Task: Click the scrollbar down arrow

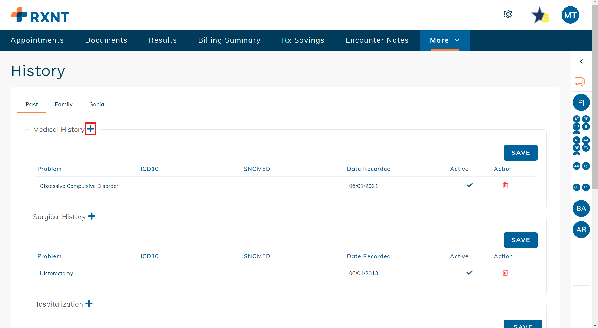Action: 595,325
